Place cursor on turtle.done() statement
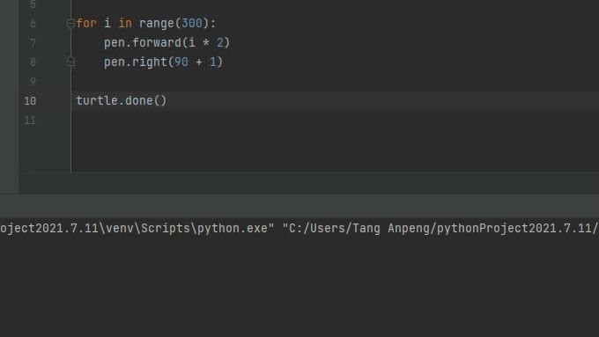The height and width of the screenshot is (337, 599). coord(122,101)
